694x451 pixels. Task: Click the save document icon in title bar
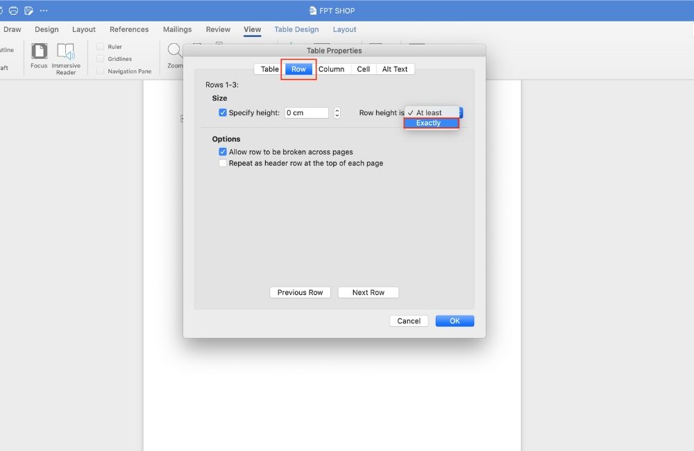click(x=28, y=10)
